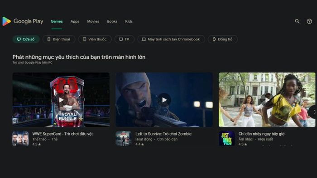Expand carousel with the right arrow

[x=313, y=112]
